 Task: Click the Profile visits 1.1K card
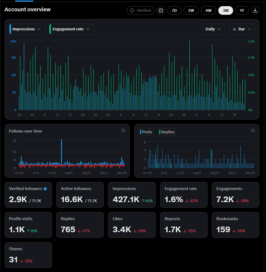click(x=28, y=225)
